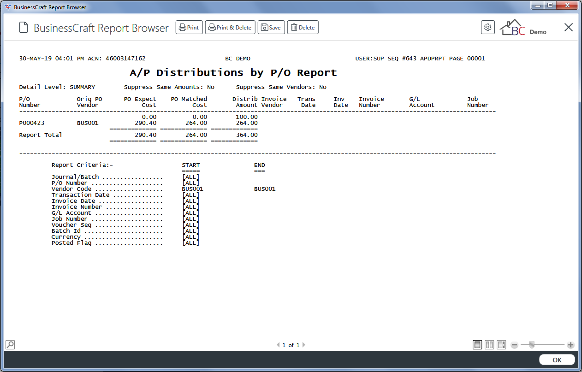
Task: Click the BC Demo logo
Action: click(523, 28)
